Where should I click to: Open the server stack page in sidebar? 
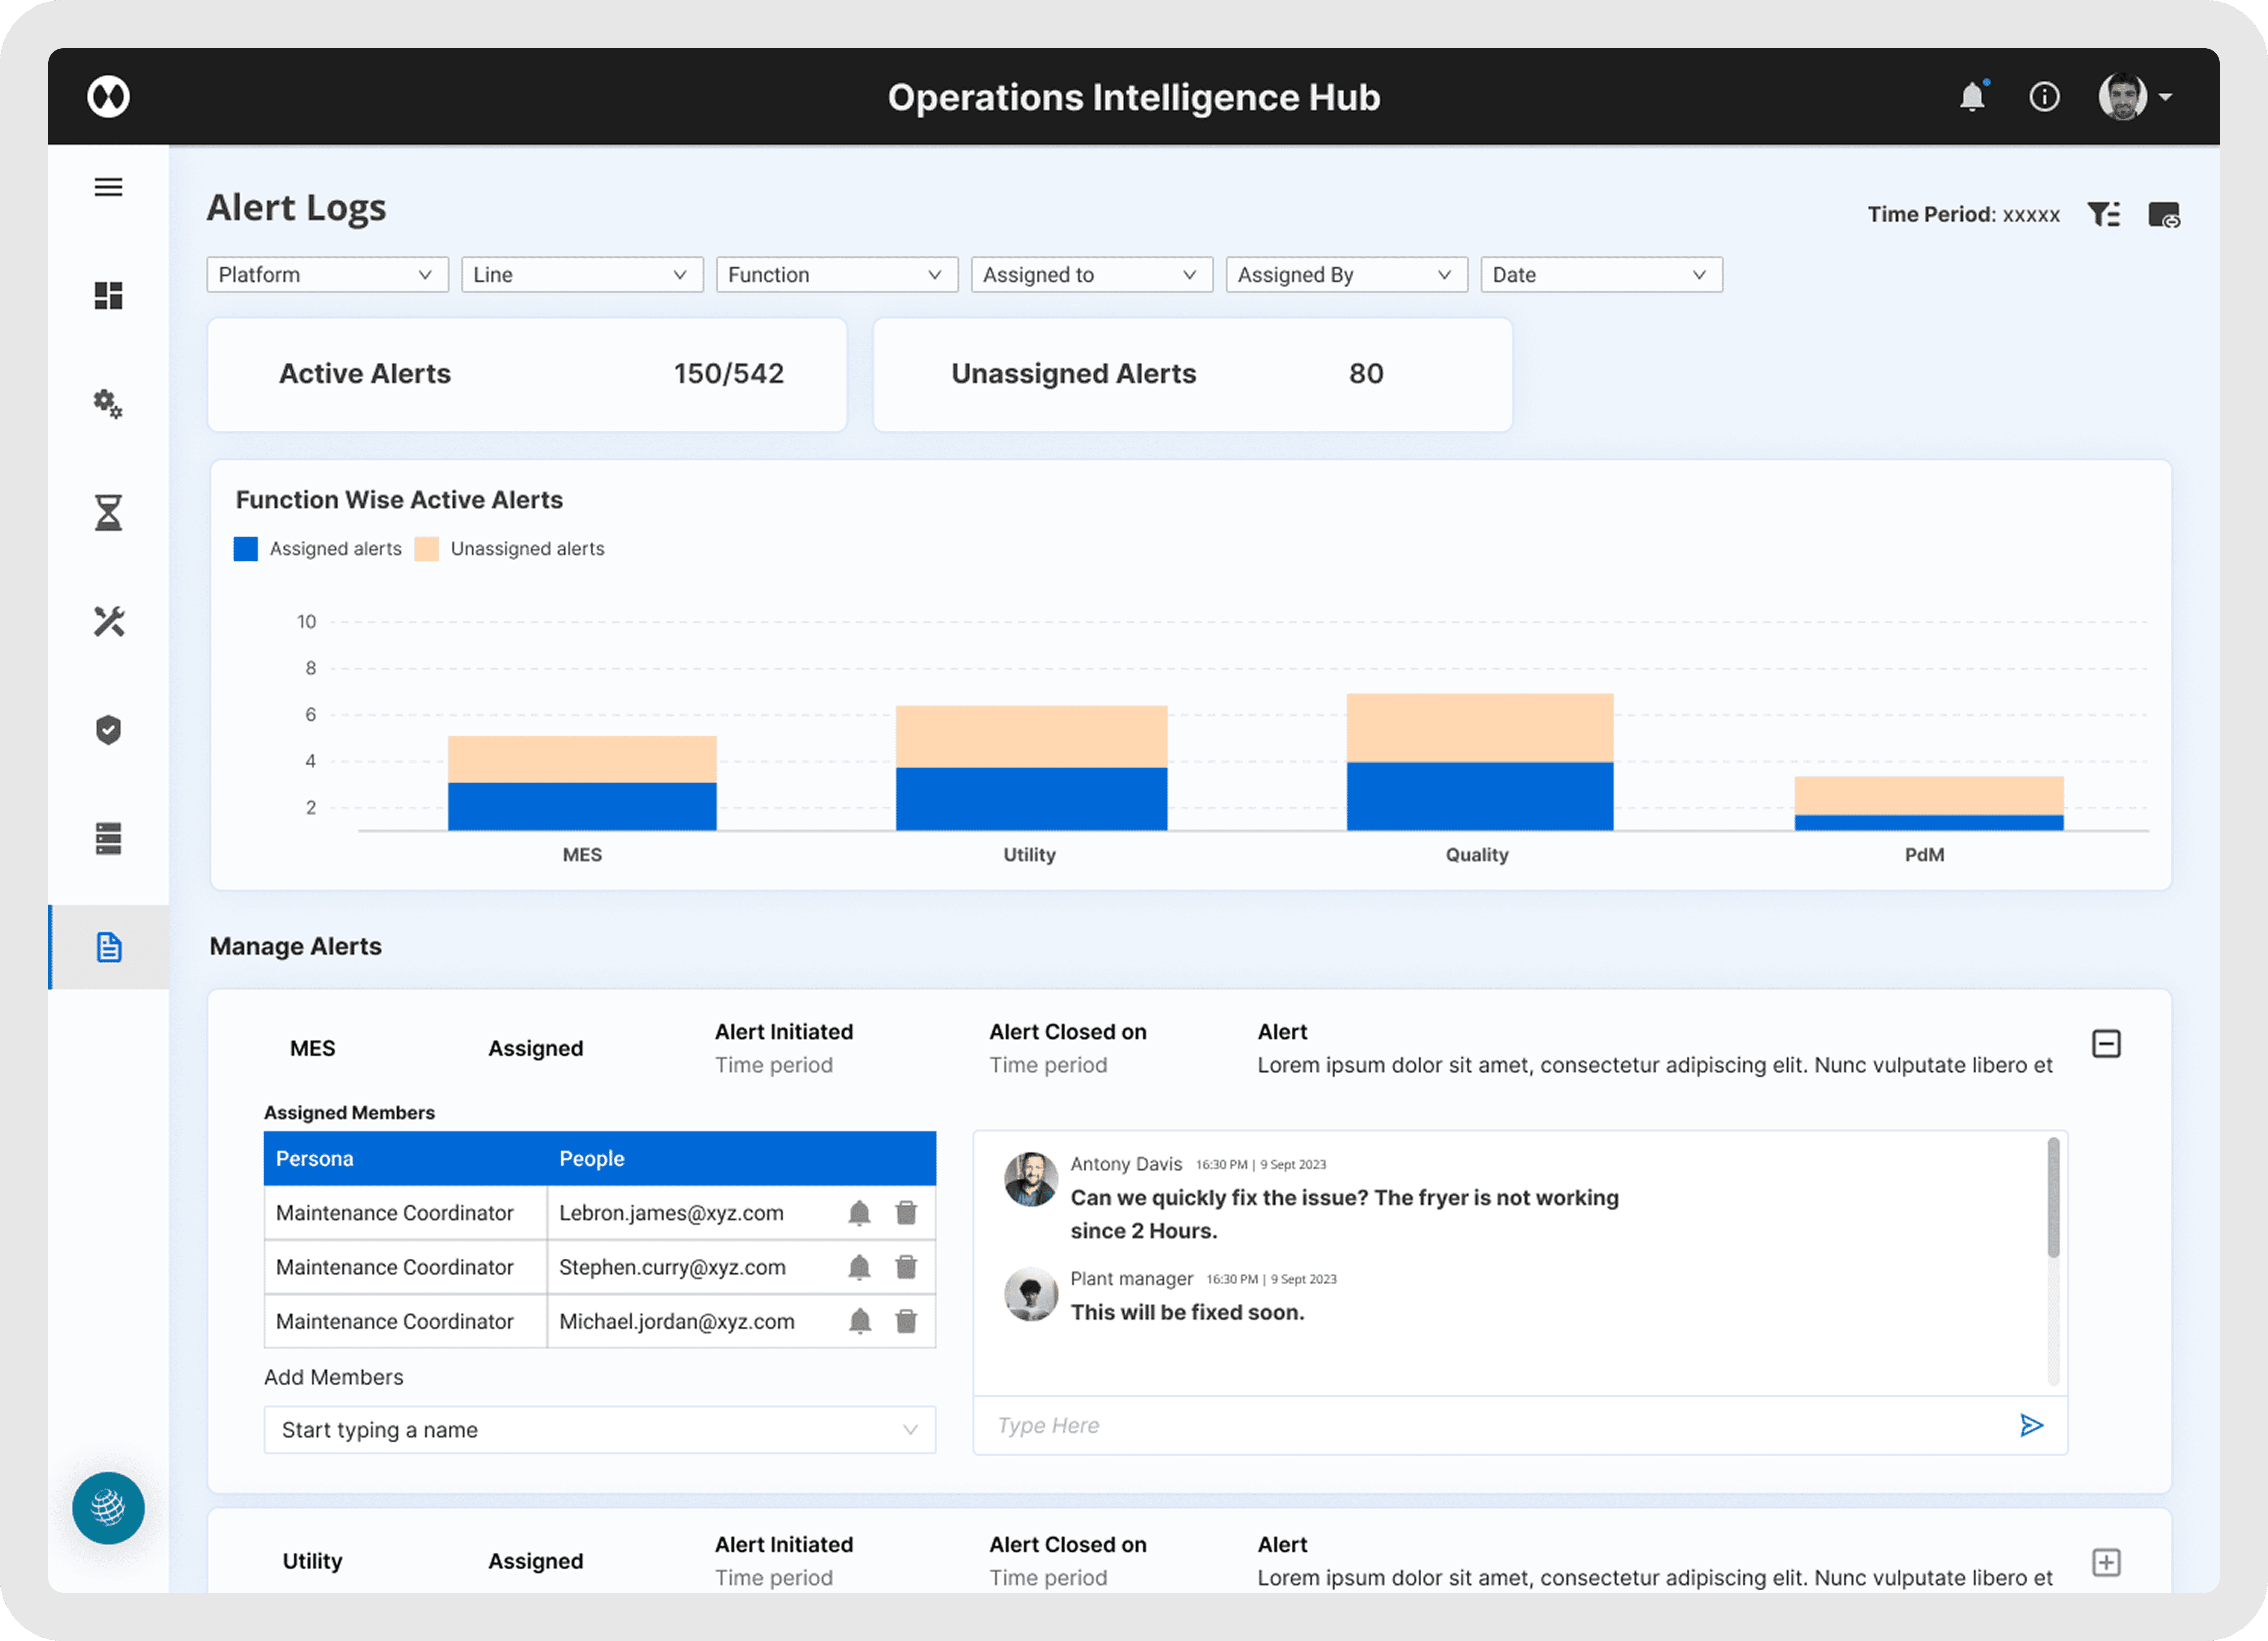point(108,838)
